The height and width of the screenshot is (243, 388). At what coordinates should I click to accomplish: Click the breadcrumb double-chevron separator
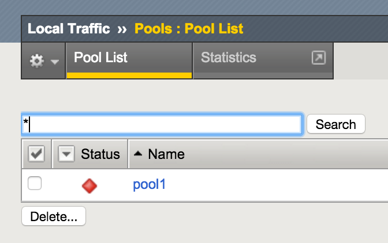[x=123, y=28]
